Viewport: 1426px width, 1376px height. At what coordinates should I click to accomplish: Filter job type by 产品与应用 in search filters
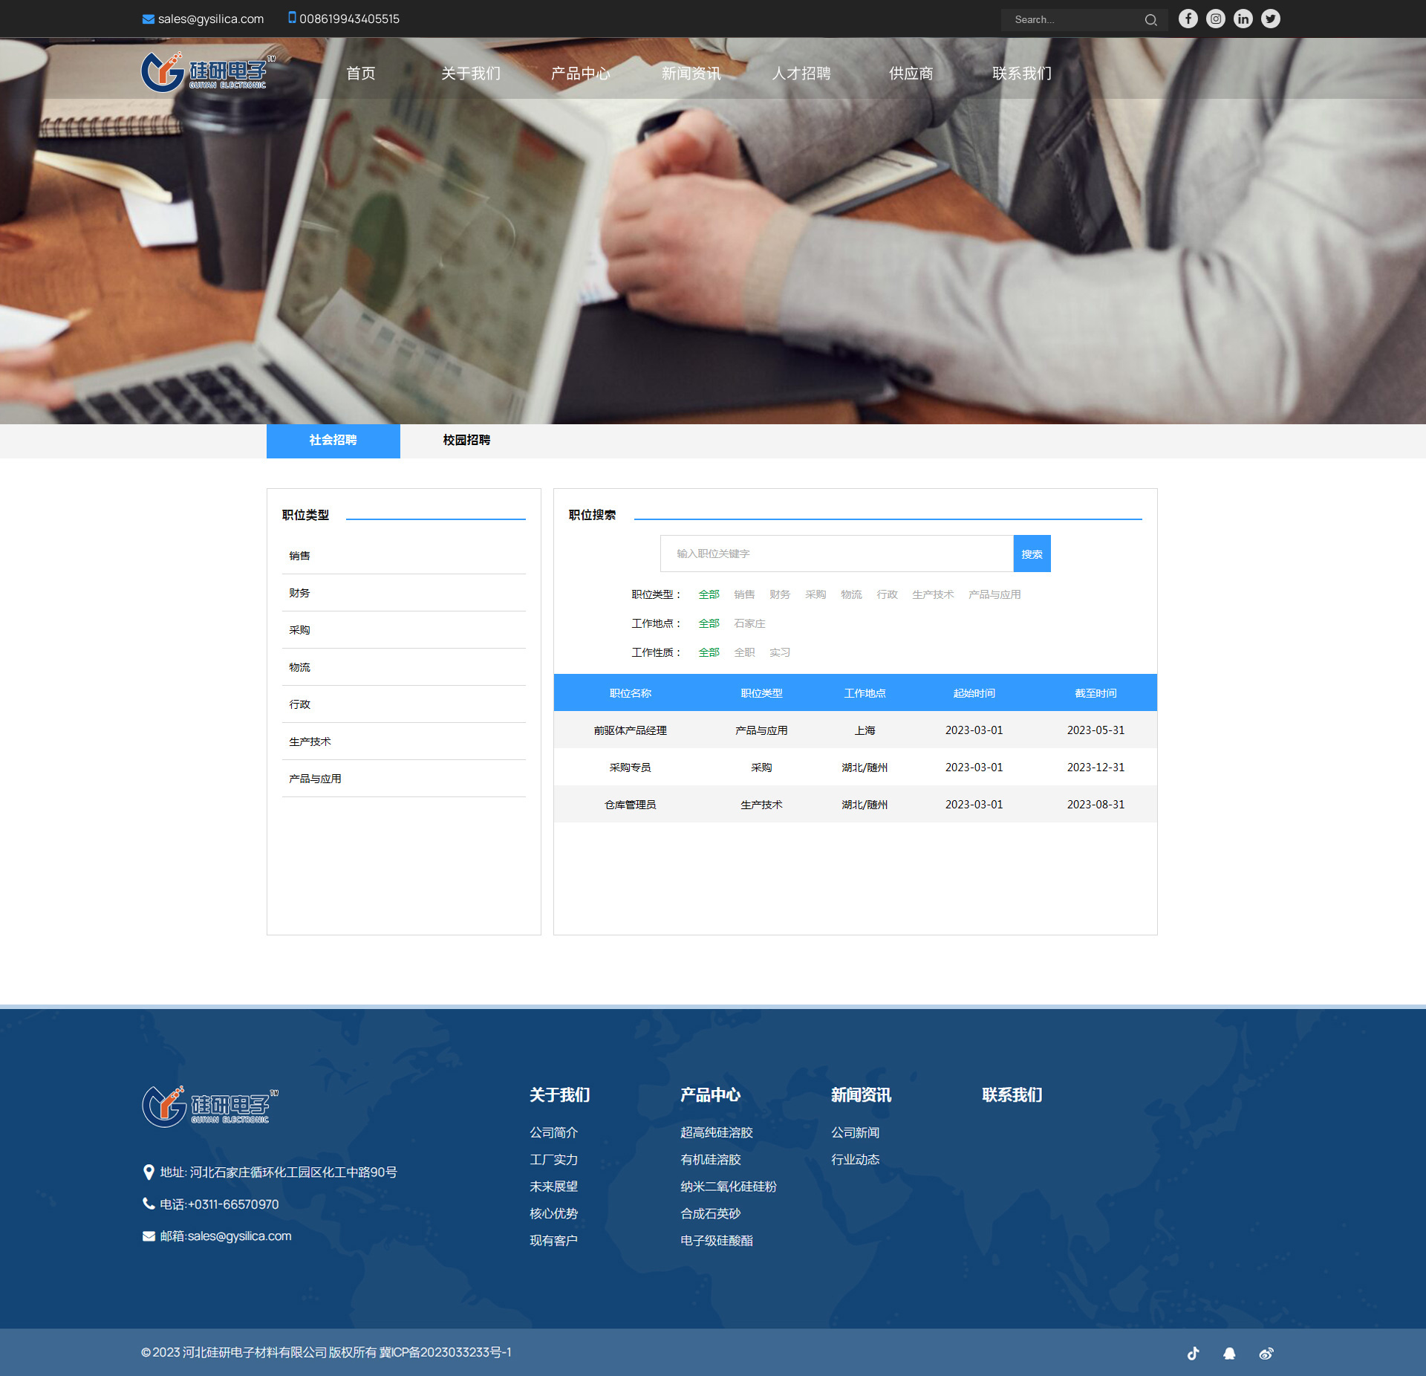coord(994,594)
